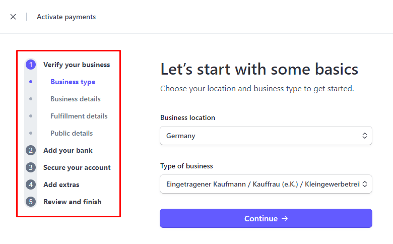The height and width of the screenshot is (244, 393).
Task: Click the step 2 numbered circle icon
Action: (31, 150)
